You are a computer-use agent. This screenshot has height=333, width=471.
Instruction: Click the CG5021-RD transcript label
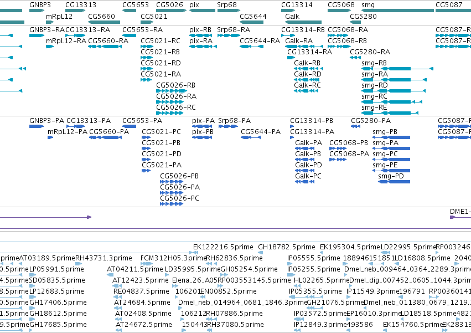point(161,63)
